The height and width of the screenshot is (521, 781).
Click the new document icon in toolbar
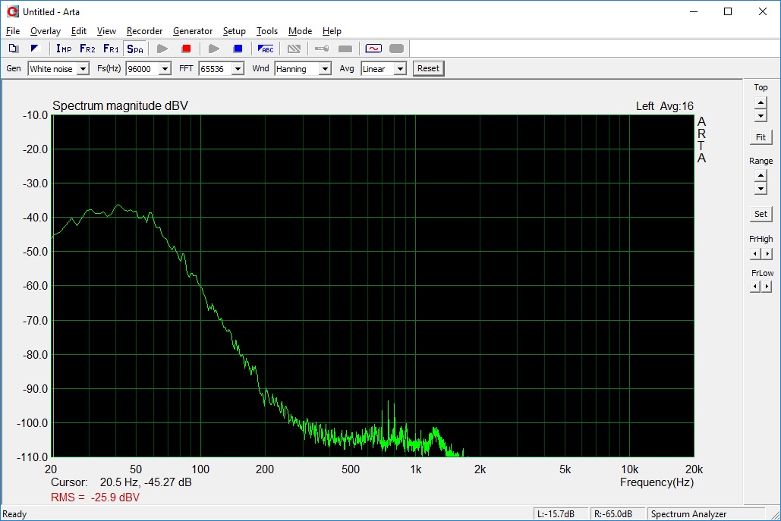pyautogui.click(x=13, y=49)
